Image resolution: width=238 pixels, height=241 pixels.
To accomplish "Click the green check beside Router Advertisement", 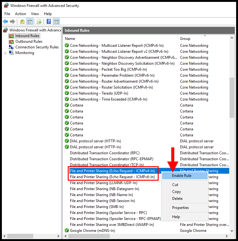I will pyautogui.click(x=67, y=81).
